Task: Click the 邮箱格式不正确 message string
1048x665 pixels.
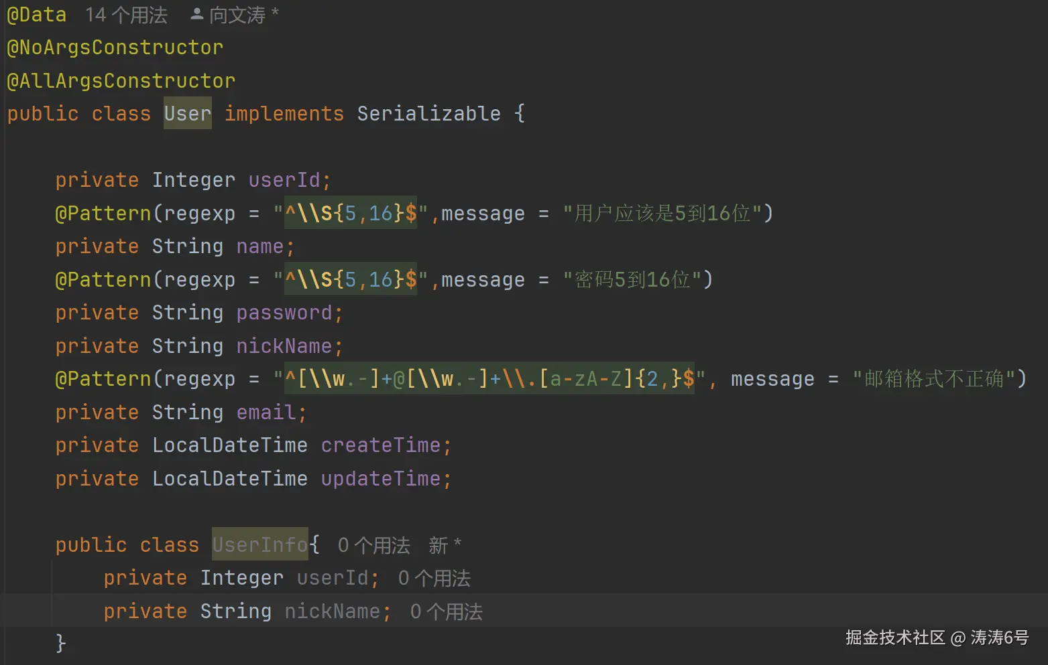Action: (x=933, y=379)
